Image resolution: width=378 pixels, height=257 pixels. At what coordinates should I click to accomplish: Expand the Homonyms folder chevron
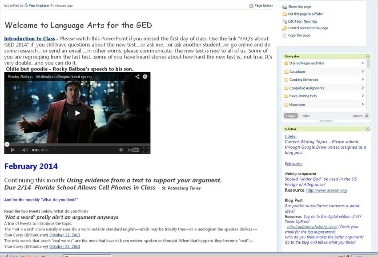coord(363,104)
